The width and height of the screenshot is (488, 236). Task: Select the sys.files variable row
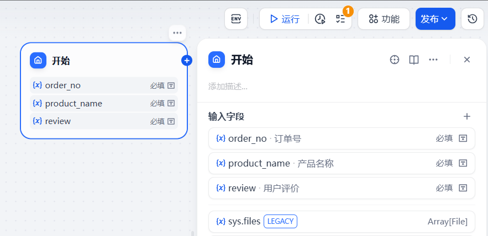(x=342, y=222)
